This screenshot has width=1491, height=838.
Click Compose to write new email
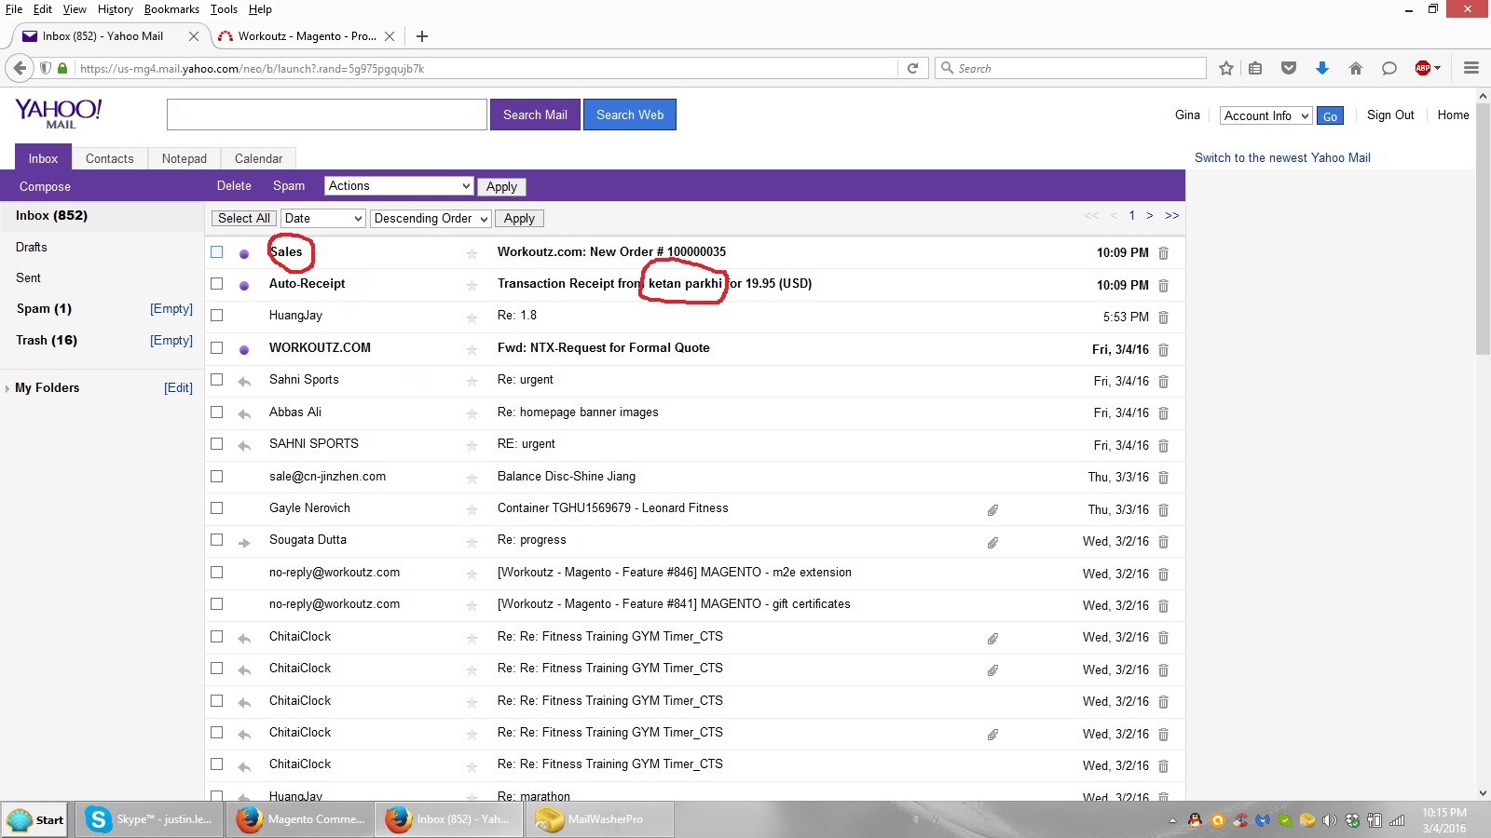pyautogui.click(x=45, y=186)
